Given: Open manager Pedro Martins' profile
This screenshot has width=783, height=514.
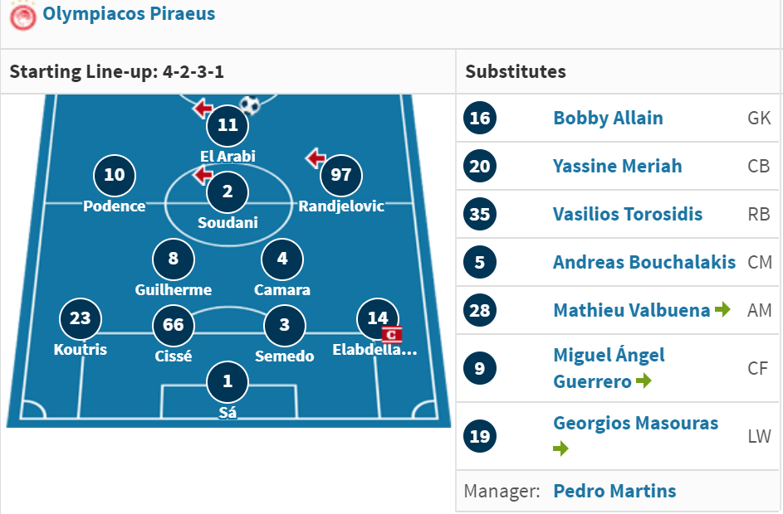Looking at the screenshot, I should (614, 491).
